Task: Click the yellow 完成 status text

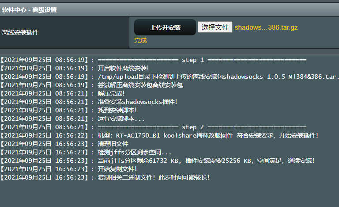Action: tap(140, 41)
